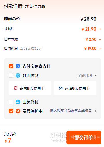Click the friend-pay blue person icon
The height and width of the screenshot is (147, 104).
click(x=18, y=102)
